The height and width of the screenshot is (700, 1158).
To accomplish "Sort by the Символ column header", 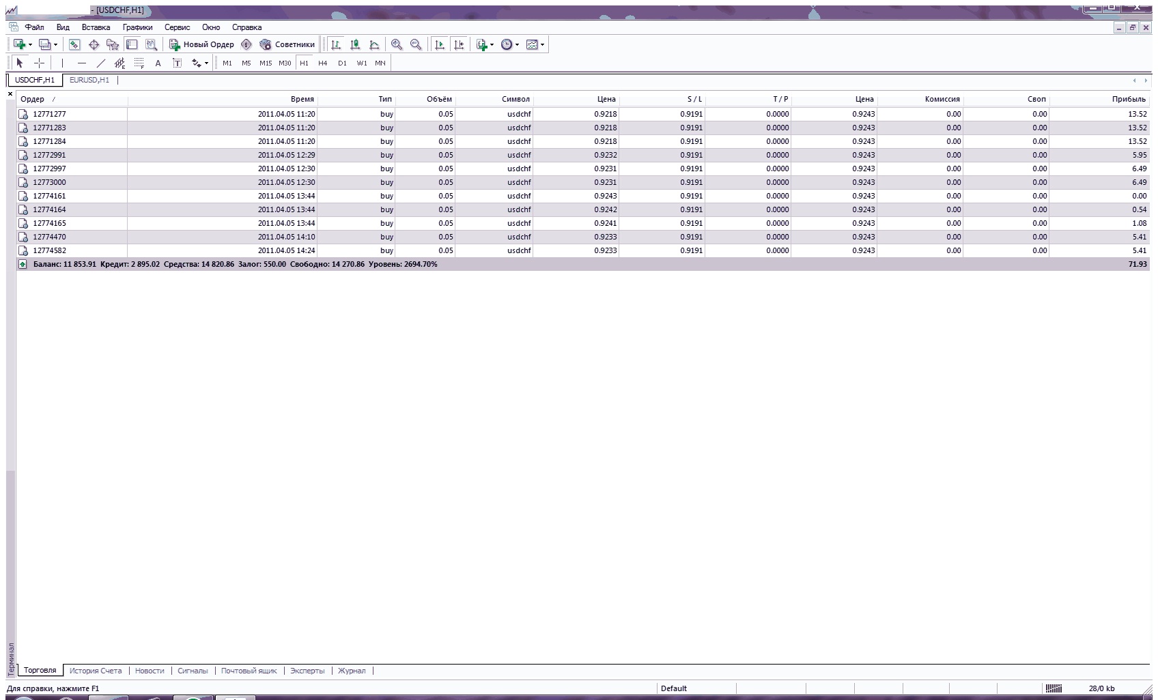I will coord(494,99).
